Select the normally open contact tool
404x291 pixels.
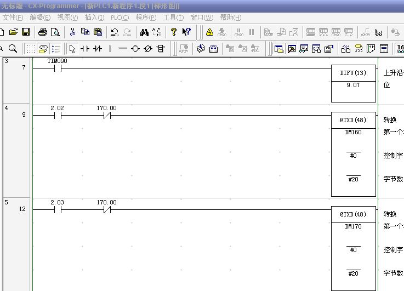point(85,49)
